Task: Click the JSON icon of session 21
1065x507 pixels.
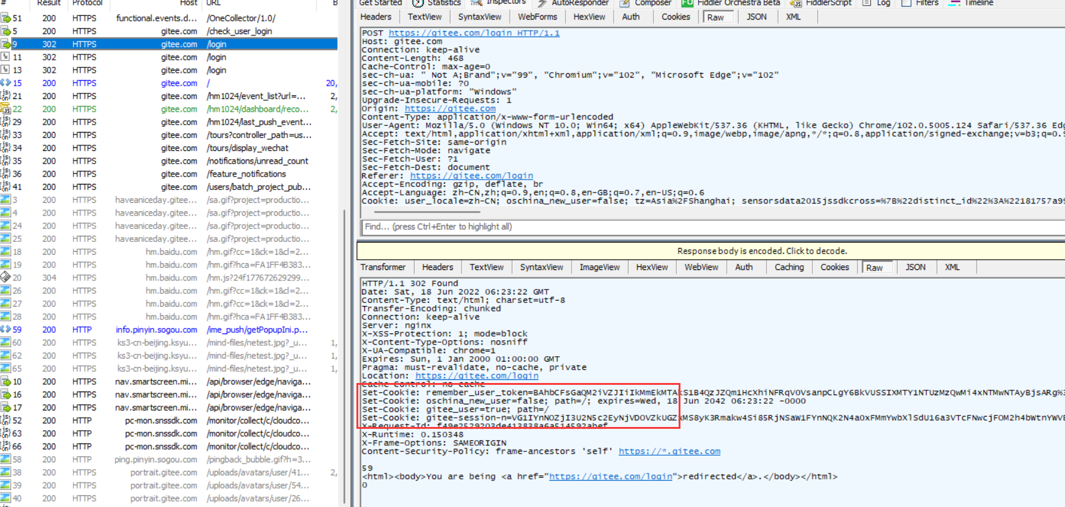Action: (x=6, y=96)
